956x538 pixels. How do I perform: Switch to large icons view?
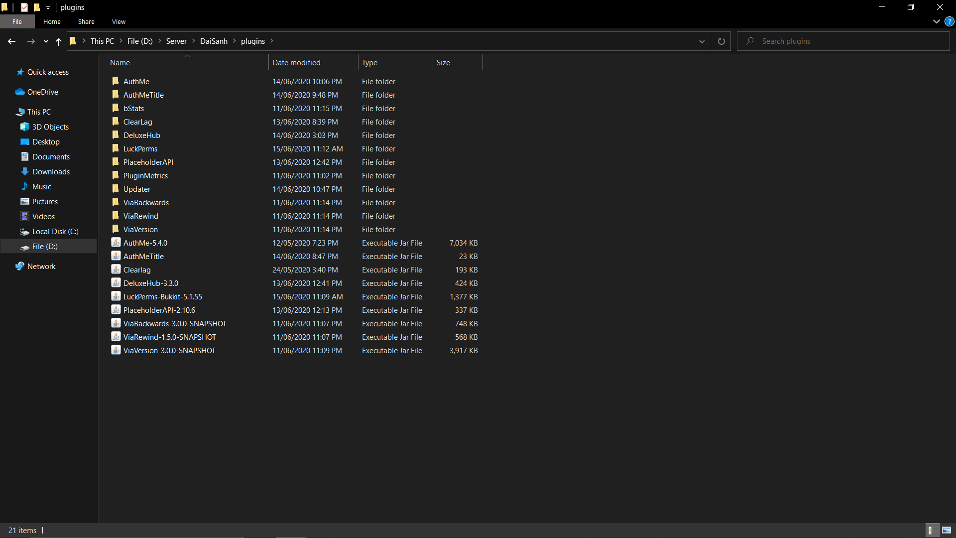[947, 530]
